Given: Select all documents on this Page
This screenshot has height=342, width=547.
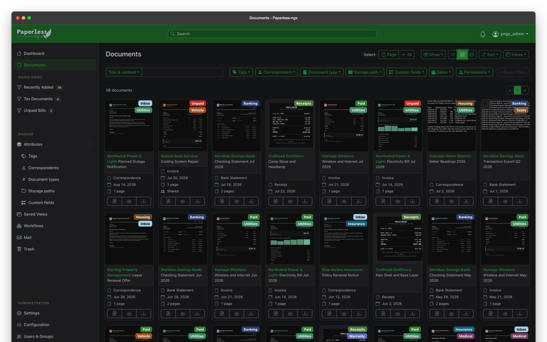Looking at the screenshot, I should point(388,55).
